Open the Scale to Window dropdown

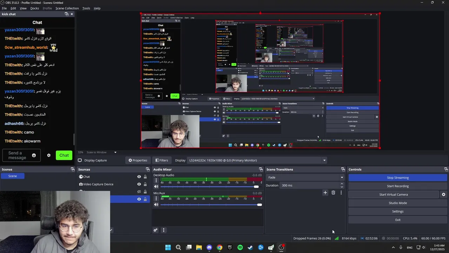102,152
